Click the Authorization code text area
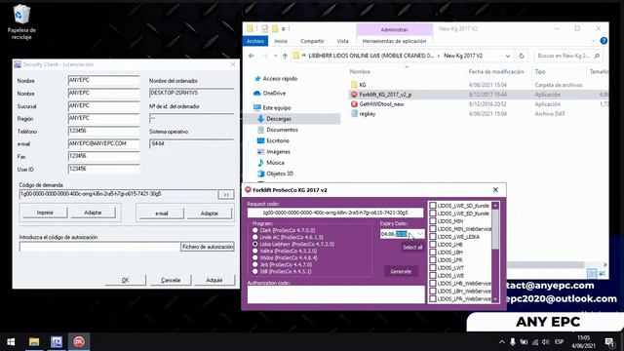 coord(335,294)
